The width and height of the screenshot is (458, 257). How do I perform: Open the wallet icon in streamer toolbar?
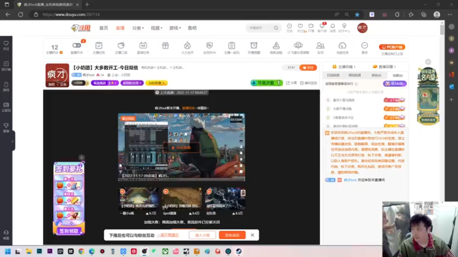click(121, 46)
